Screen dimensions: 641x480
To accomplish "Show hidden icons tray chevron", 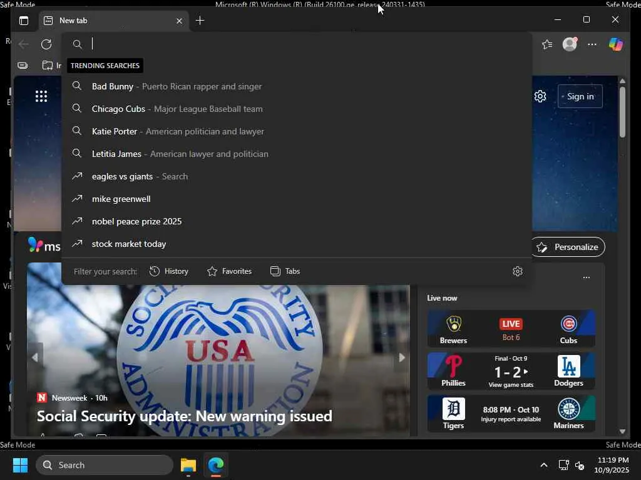I will (x=544, y=465).
